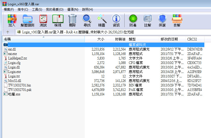The image size is (211, 138).
Task: Select the file name Login.dll
Action: coord(14,67)
